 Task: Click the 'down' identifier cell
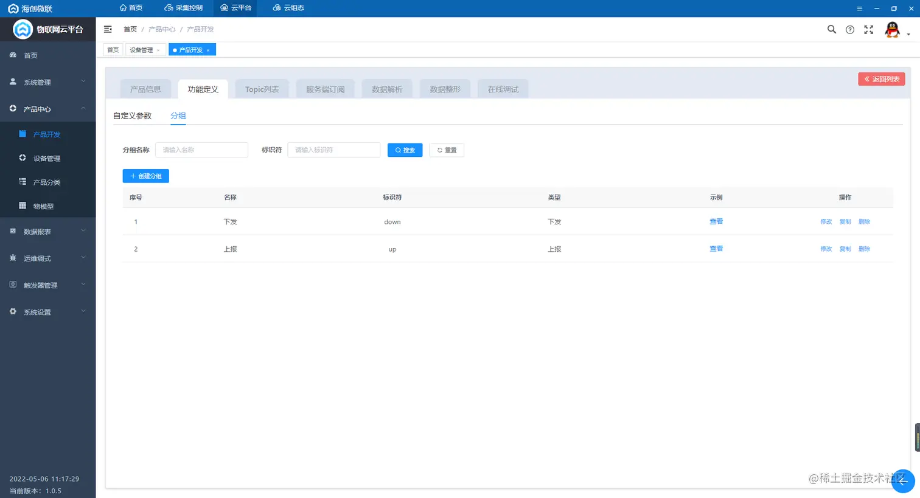392,222
